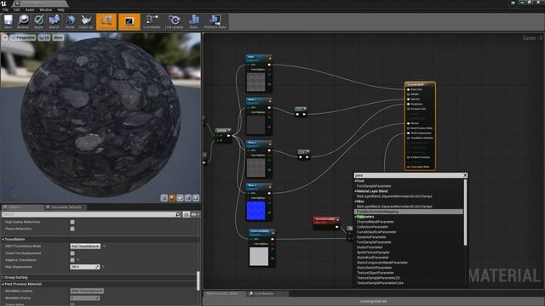This screenshot has width=545, height=306.
Task: Reset Max Displacement to default arrow
Action: [103, 267]
